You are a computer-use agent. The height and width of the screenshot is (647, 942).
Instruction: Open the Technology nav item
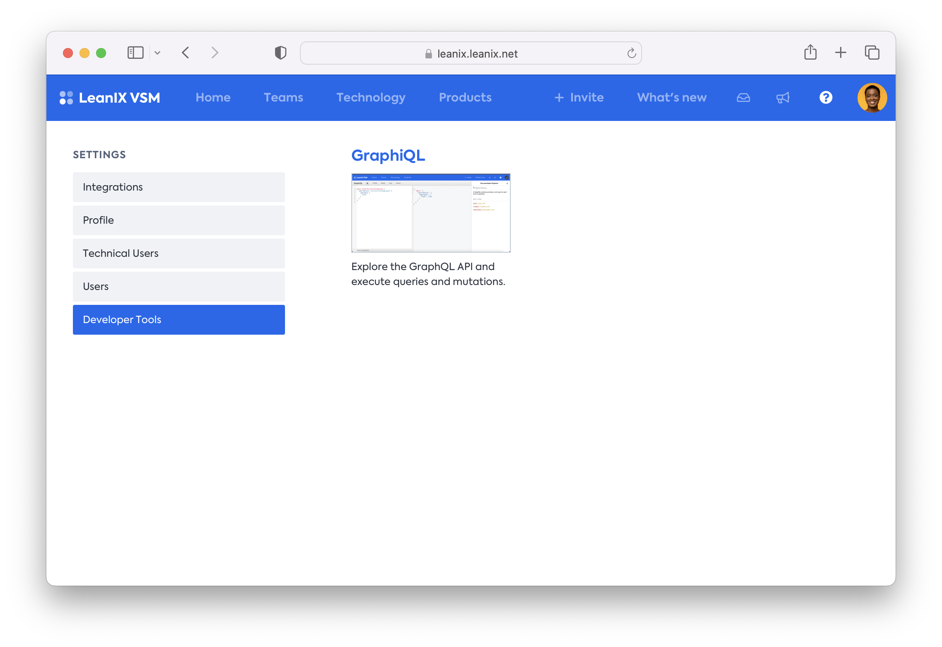click(x=371, y=98)
